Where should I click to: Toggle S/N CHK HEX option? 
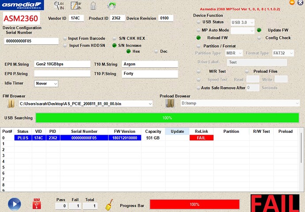(x=114, y=39)
